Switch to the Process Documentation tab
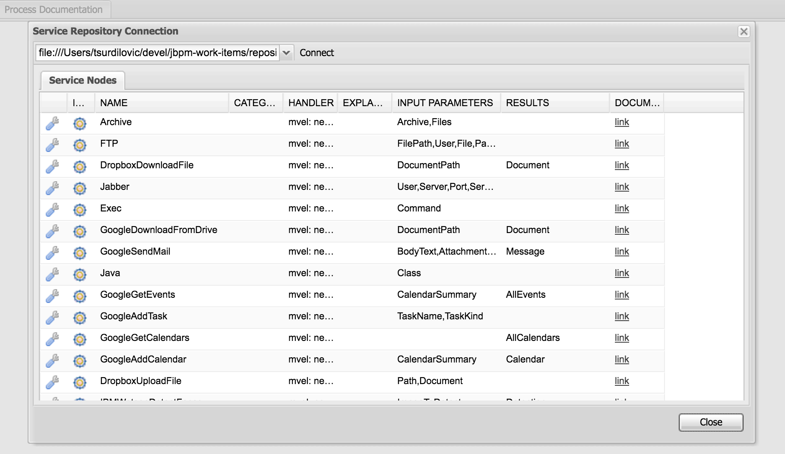The height and width of the screenshot is (454, 785). pos(54,9)
